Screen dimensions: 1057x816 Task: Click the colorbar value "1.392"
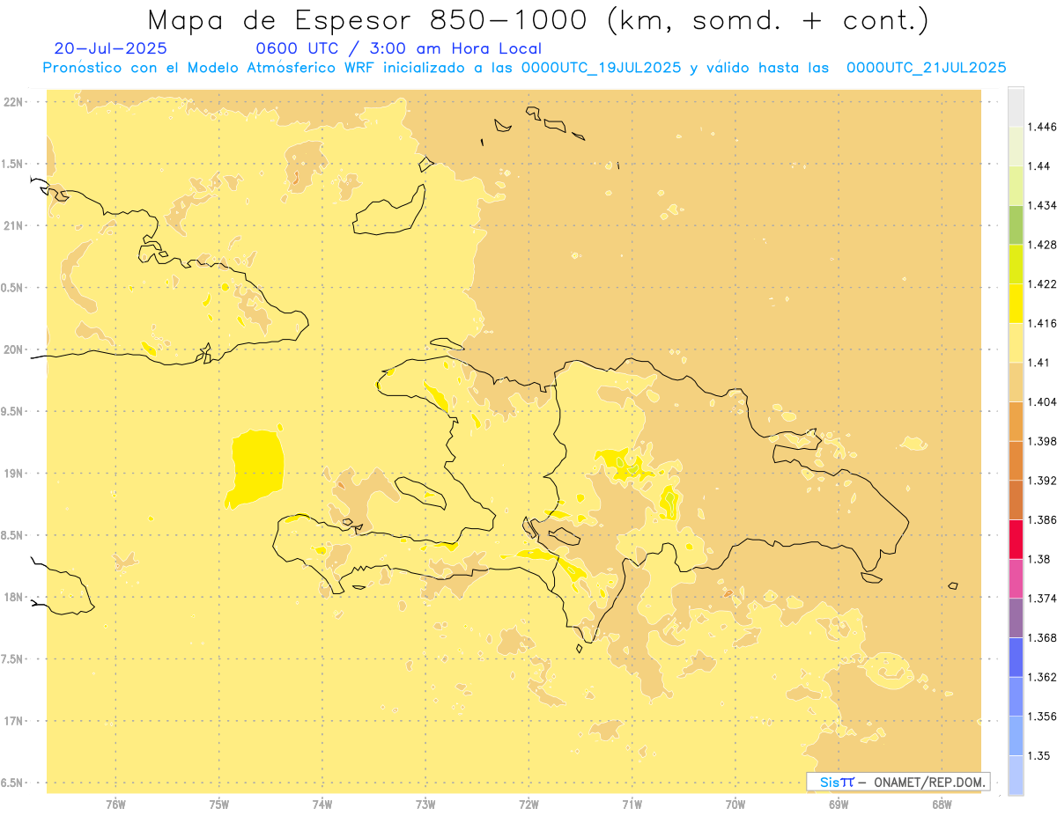(x=1042, y=481)
